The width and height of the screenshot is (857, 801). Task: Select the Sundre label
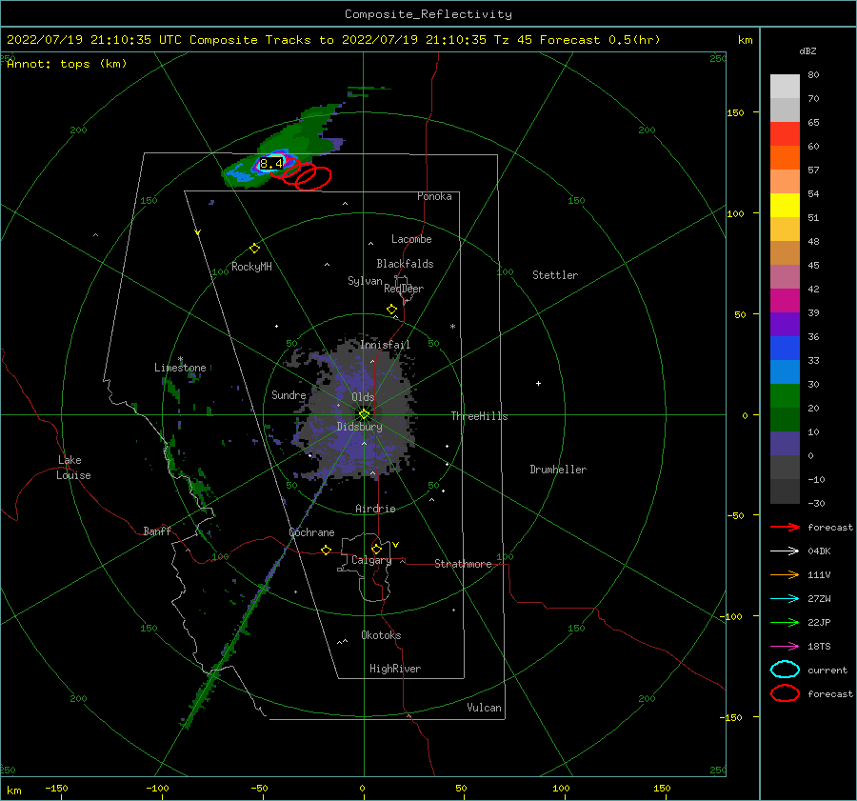[289, 395]
